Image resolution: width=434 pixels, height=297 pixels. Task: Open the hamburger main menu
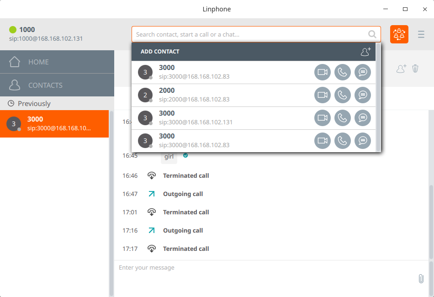(421, 34)
